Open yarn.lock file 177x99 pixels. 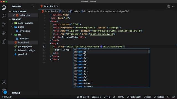tap(23, 54)
